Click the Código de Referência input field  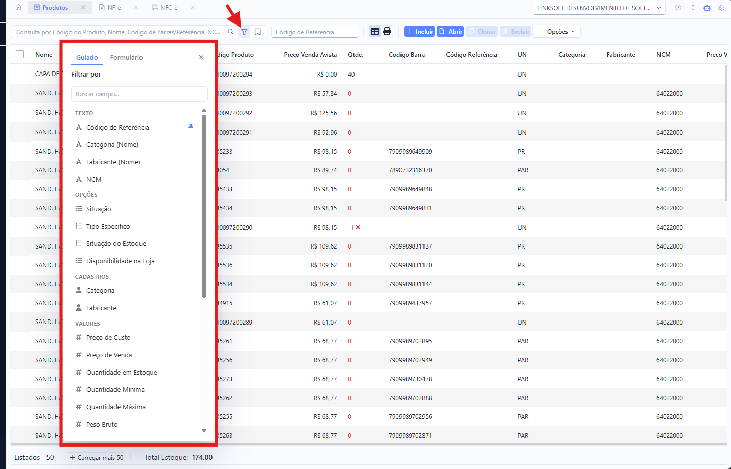pyautogui.click(x=315, y=32)
